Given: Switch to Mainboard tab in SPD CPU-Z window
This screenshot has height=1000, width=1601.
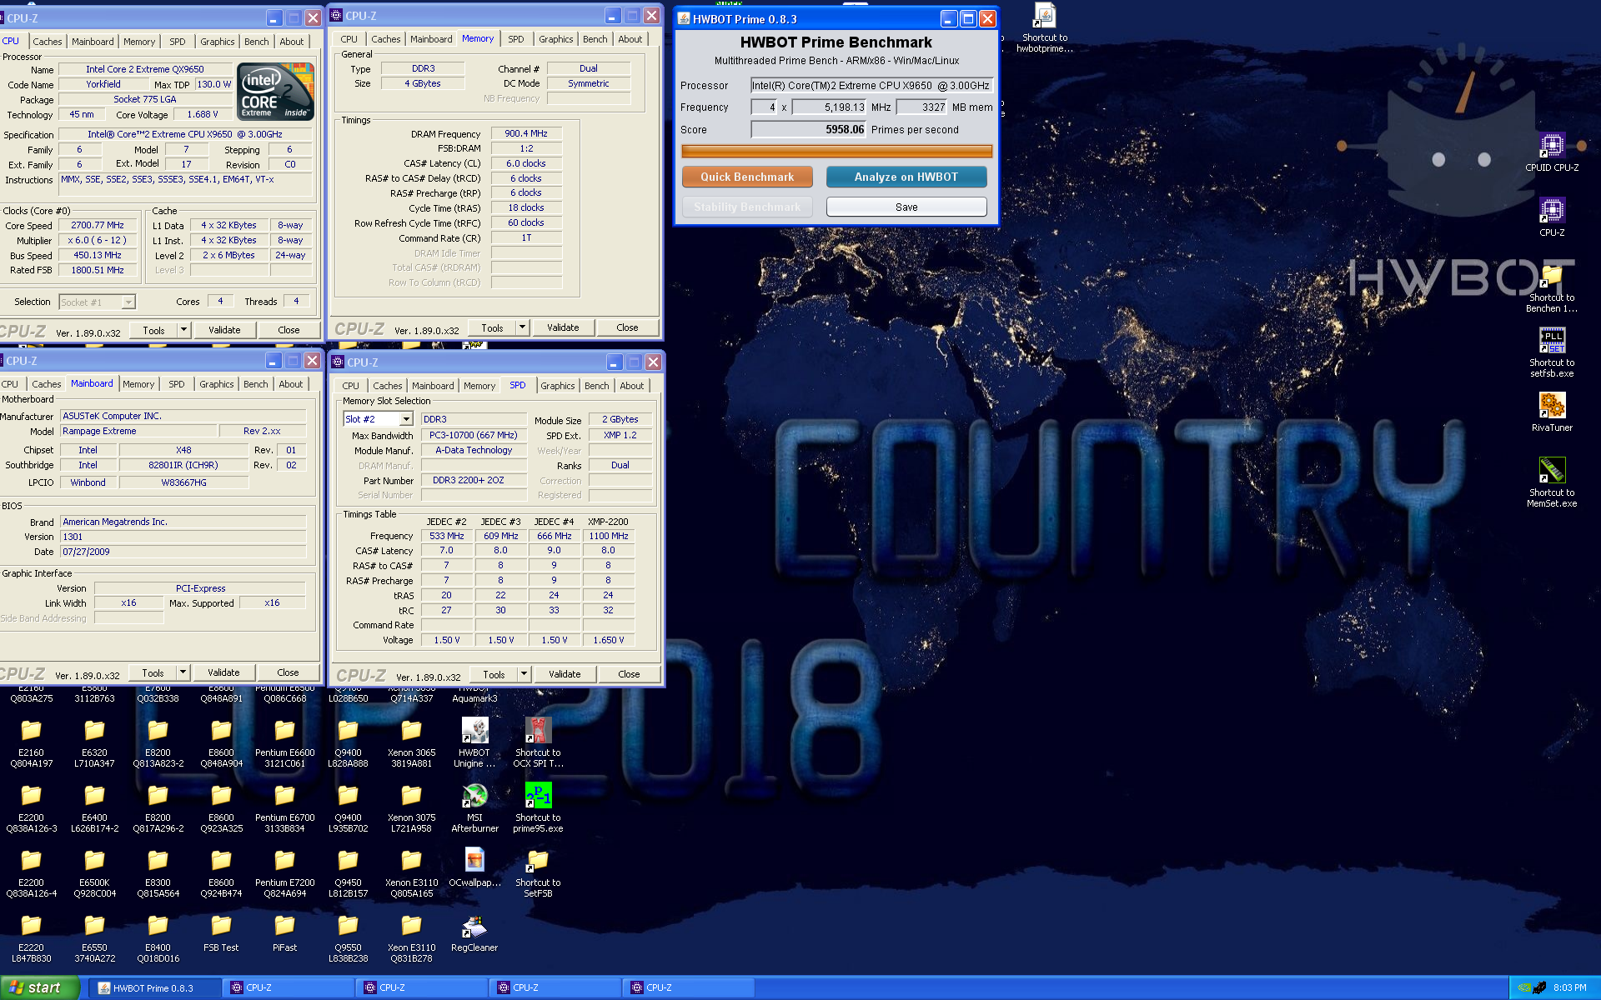Looking at the screenshot, I should 433,386.
